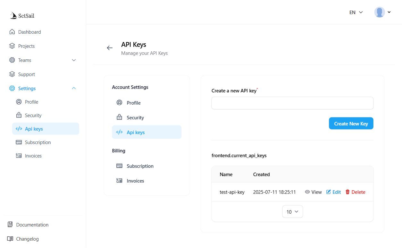Open the page size dropdown showing 10

click(292, 212)
